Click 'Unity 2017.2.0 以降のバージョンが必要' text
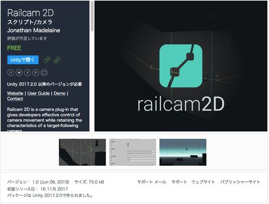This screenshot has width=269, height=204. pyautogui.click(x=45, y=84)
